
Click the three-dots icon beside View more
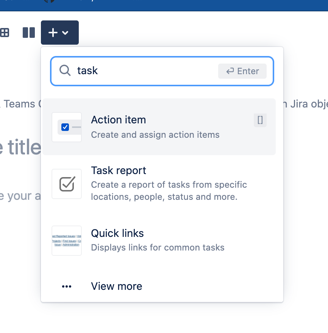tap(67, 286)
